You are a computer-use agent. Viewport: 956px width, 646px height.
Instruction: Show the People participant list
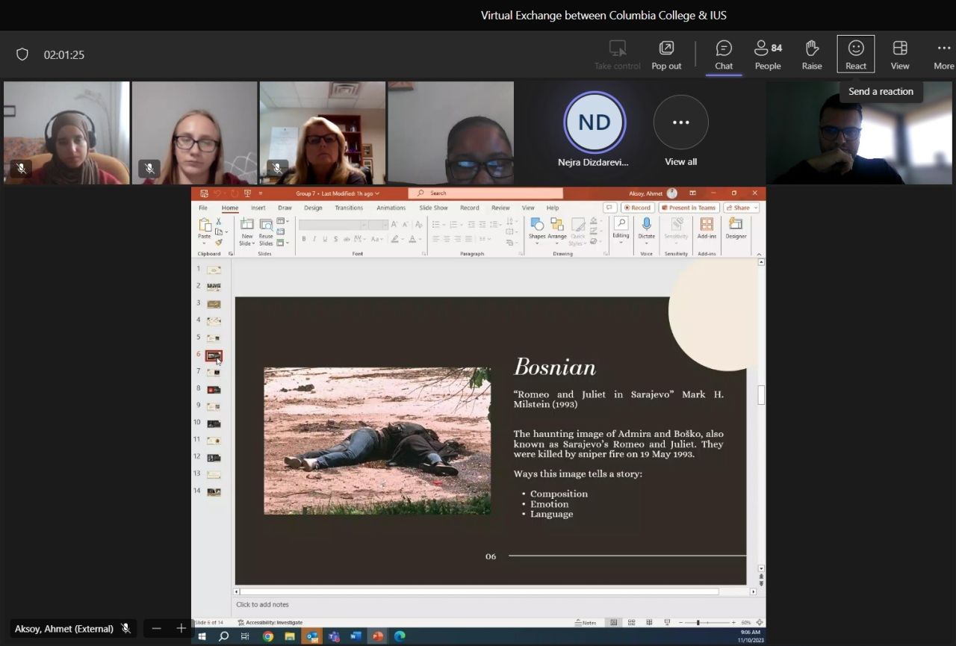(x=768, y=55)
